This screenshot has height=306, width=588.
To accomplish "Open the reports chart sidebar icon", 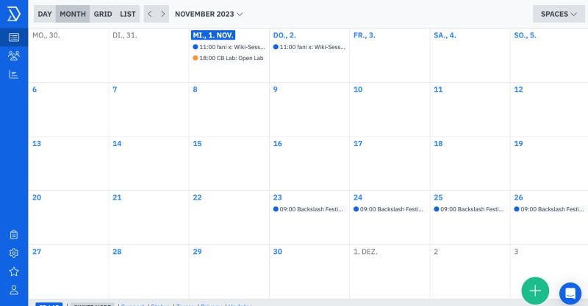I will point(13,74).
